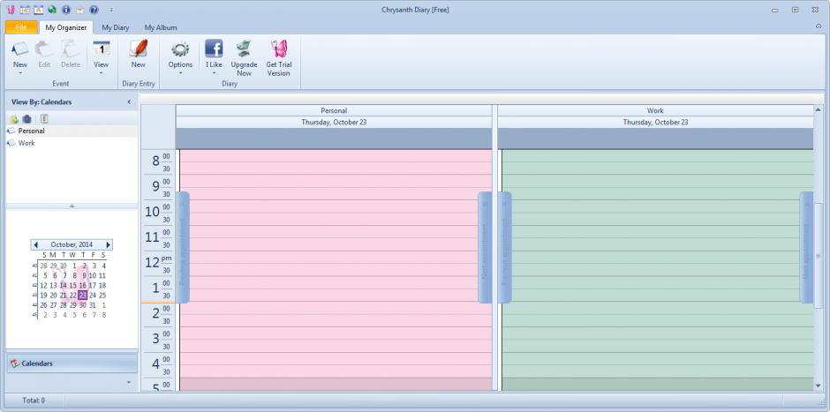Click the Work calendar column header
The width and height of the screenshot is (830, 412).
(x=655, y=110)
